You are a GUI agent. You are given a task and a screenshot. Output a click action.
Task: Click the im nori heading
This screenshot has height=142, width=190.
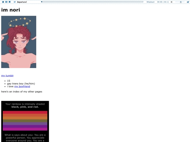pyautogui.click(x=11, y=10)
